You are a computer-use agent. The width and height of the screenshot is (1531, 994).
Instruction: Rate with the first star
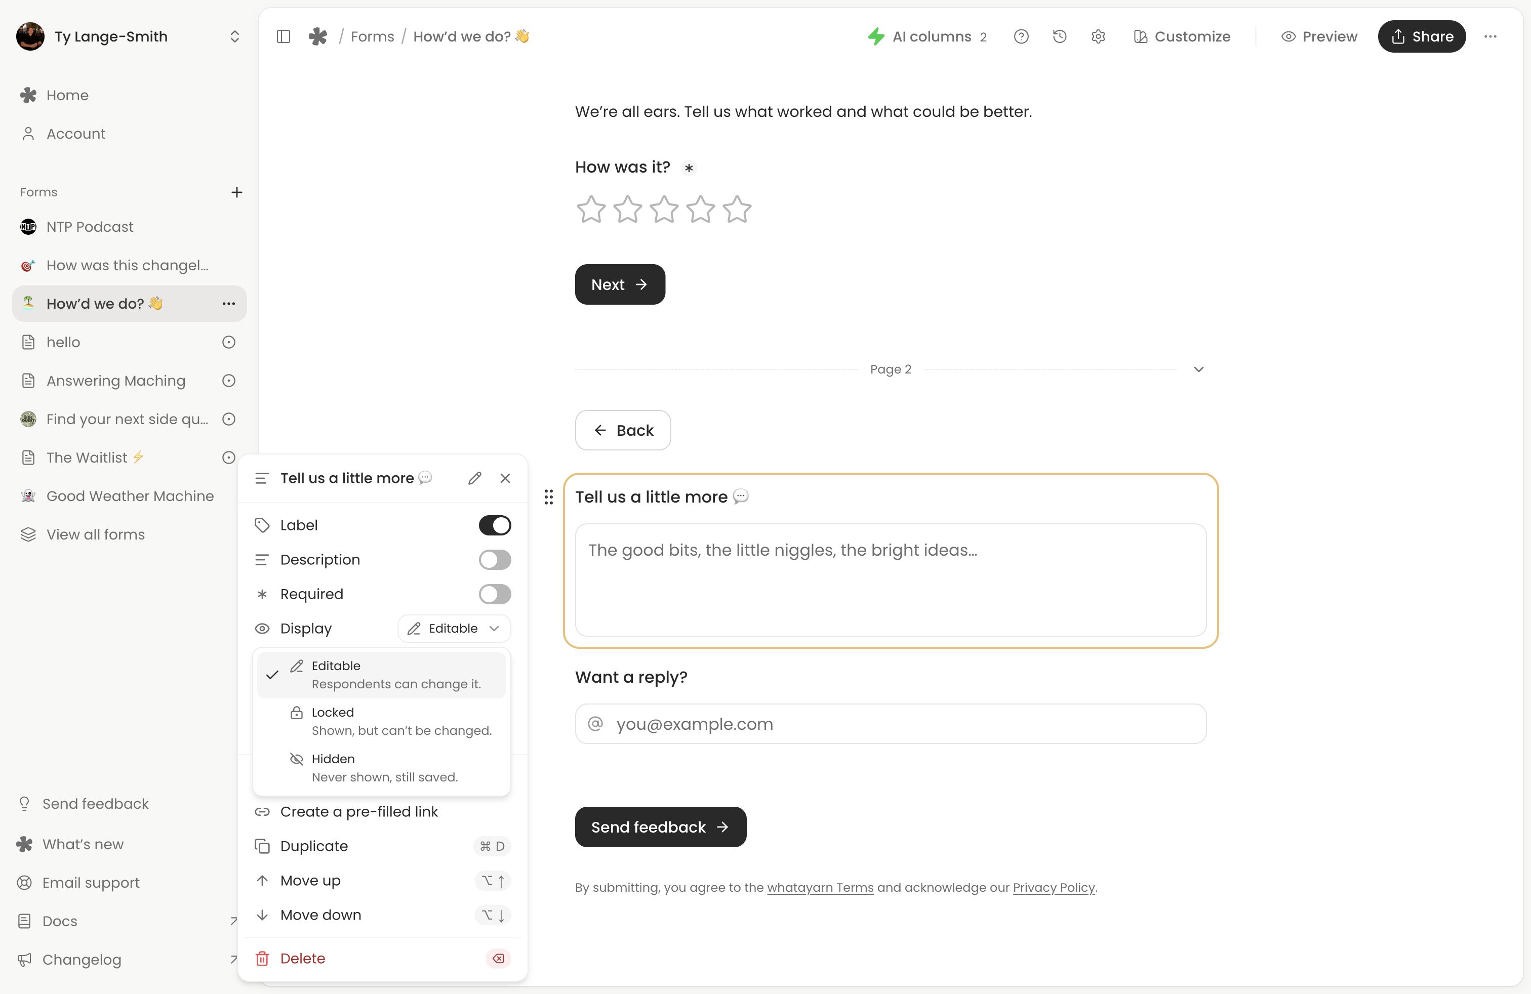click(590, 209)
